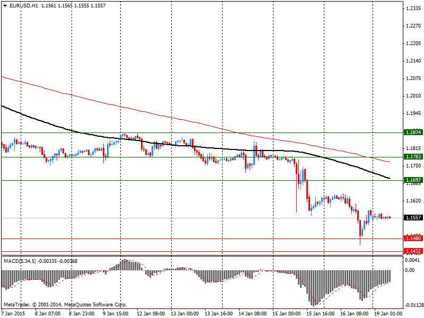The width and height of the screenshot is (424, 318).
Task: Click the 1.1620 price axis value
Action: 413,201
